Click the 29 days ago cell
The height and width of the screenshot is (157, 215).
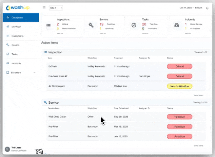point(120,86)
